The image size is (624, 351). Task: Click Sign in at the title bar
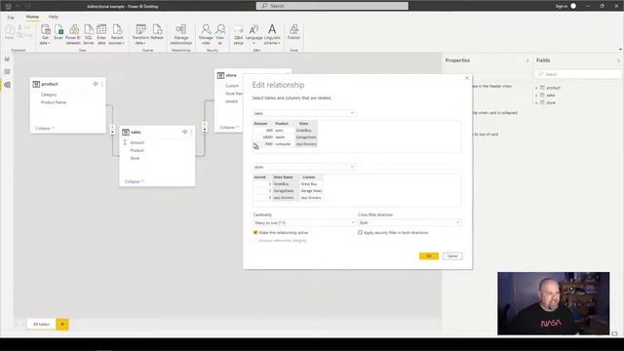pos(562,6)
